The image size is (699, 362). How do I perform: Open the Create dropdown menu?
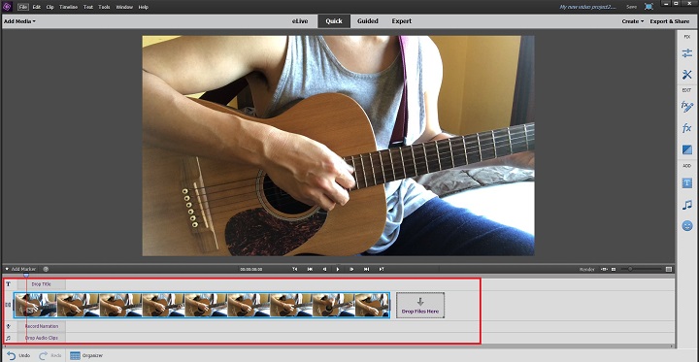[x=633, y=21]
